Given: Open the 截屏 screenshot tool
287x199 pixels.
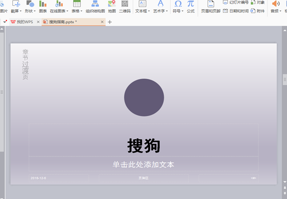Looking at the screenshot, I should coord(15,7).
